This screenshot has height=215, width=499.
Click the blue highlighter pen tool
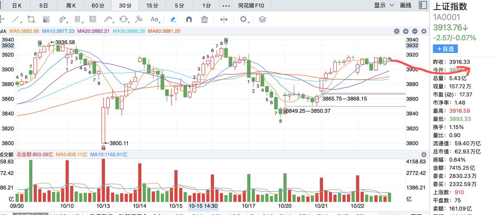[x=173, y=19]
